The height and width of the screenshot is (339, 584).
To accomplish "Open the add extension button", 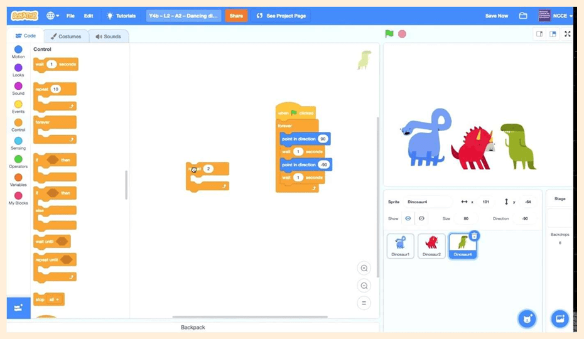I will [18, 308].
